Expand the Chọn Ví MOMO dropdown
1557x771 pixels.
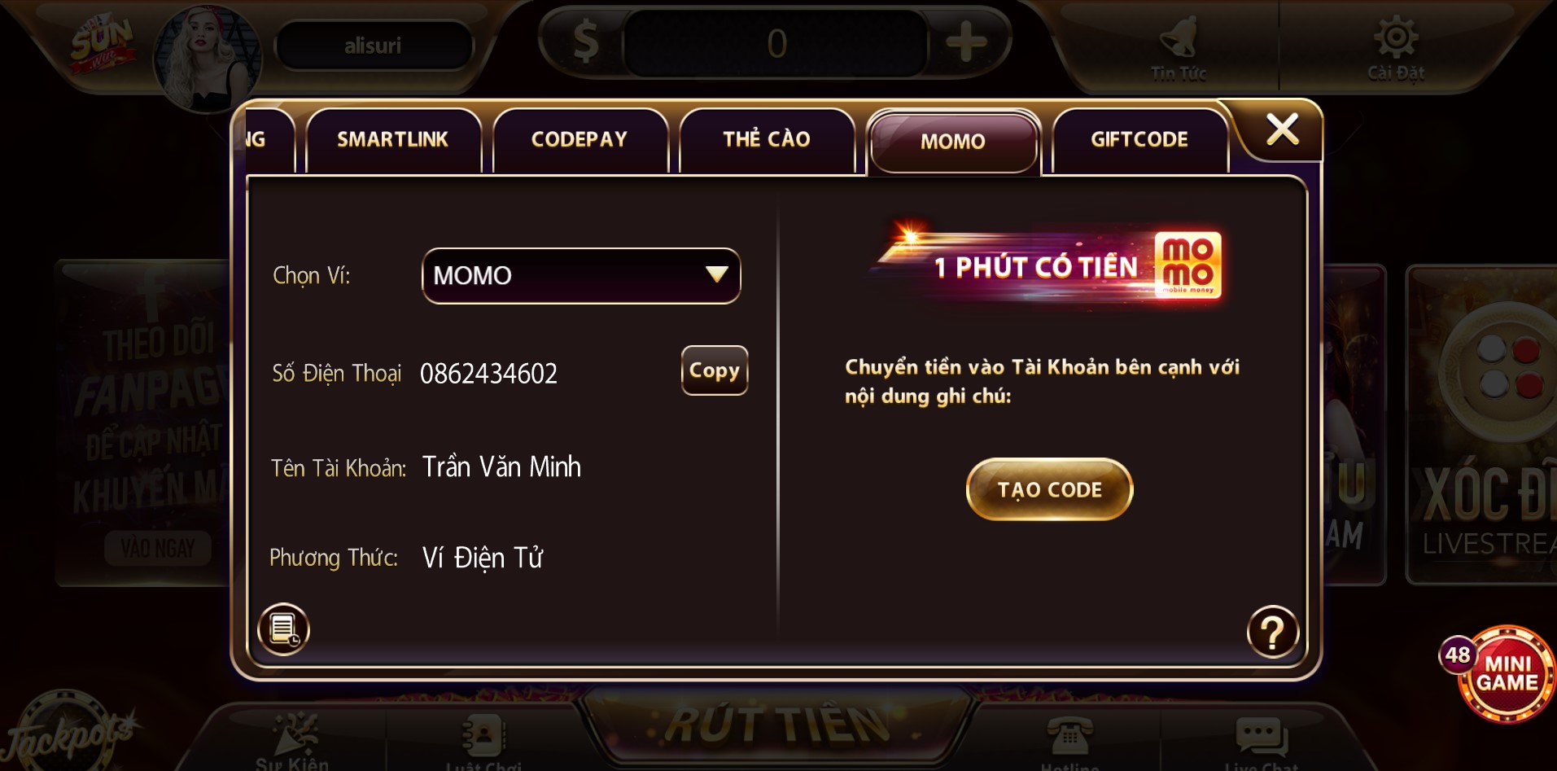[581, 276]
